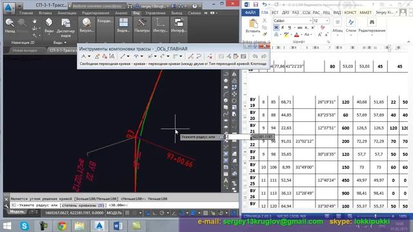
Task: Open the Палитры ribbon button
Action: tap(142, 26)
